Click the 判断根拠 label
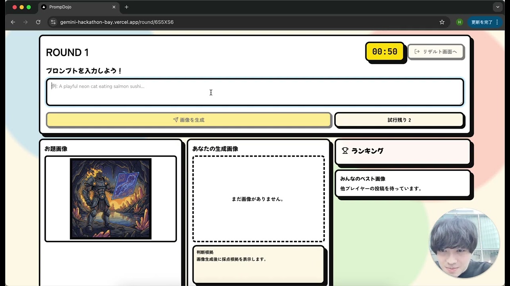The width and height of the screenshot is (510, 286). (205, 252)
